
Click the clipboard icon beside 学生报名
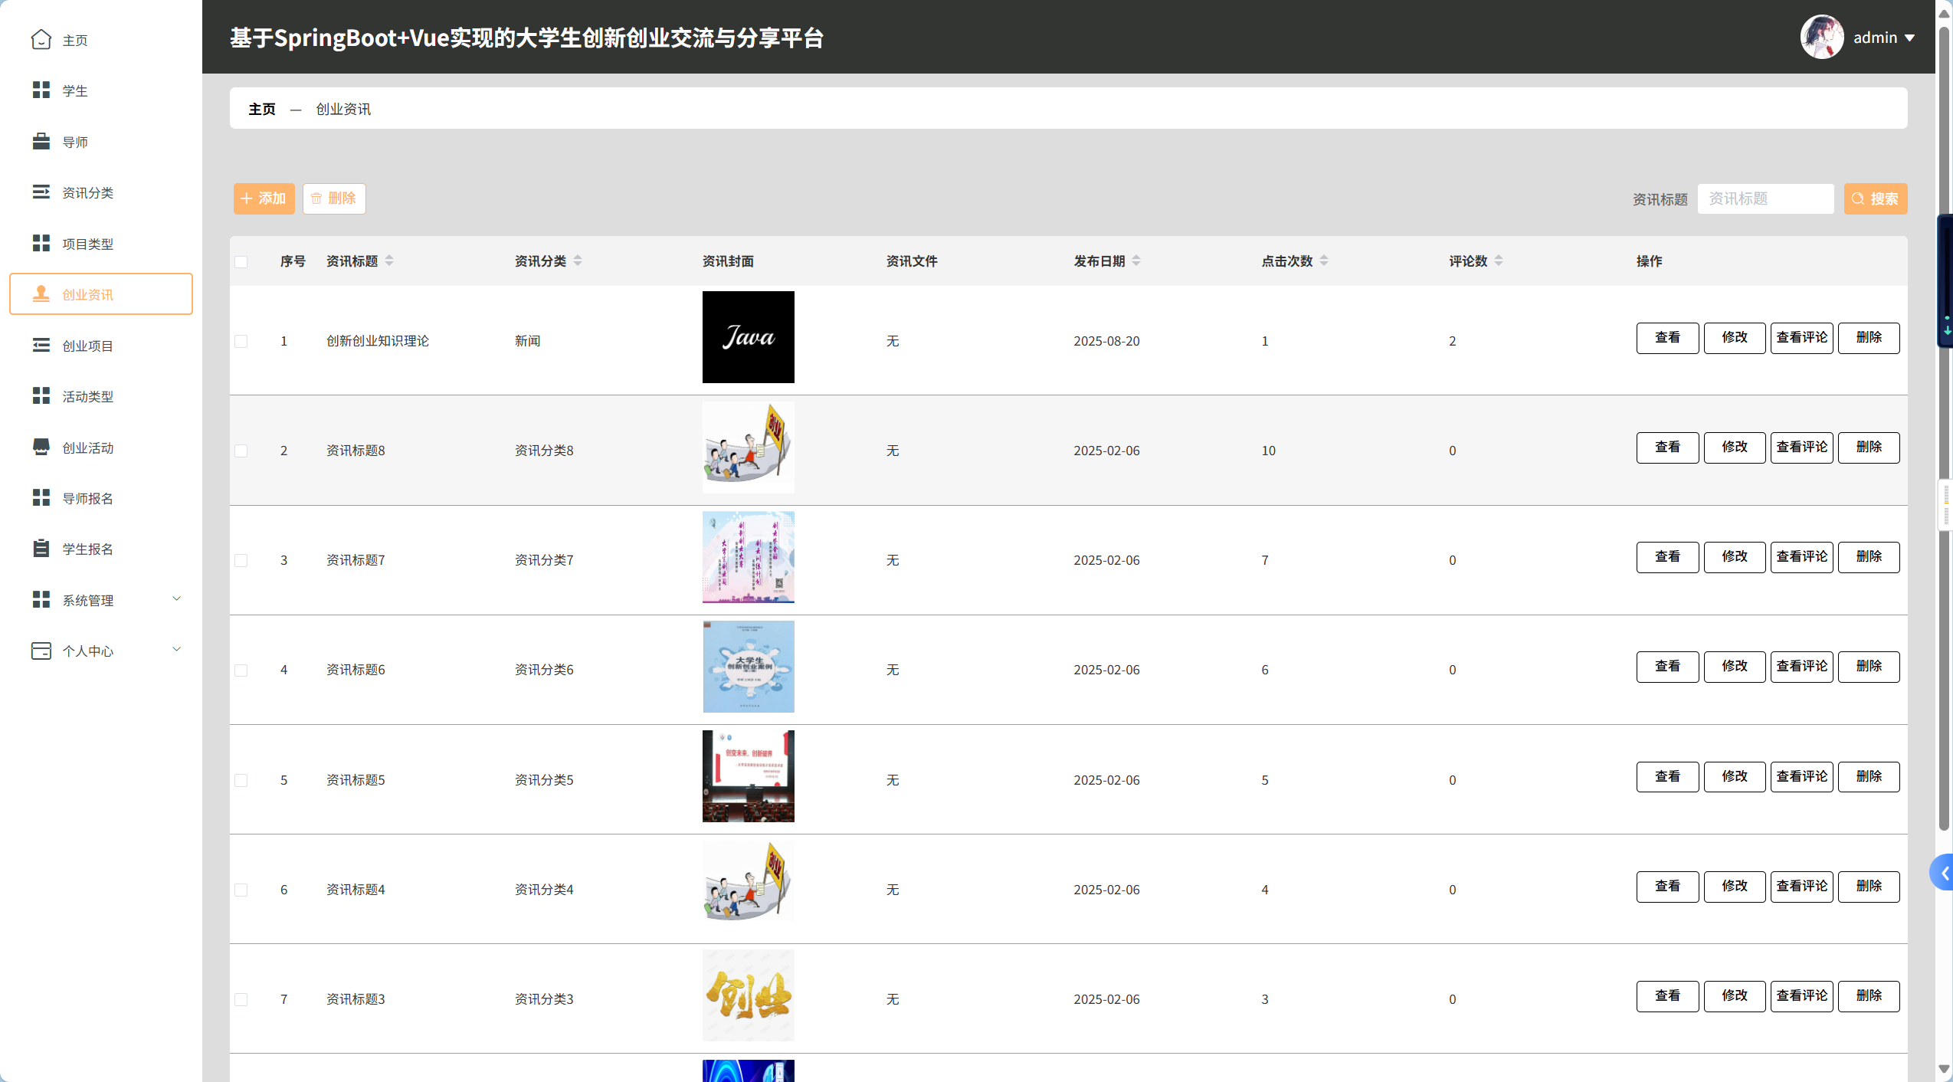pyautogui.click(x=41, y=549)
